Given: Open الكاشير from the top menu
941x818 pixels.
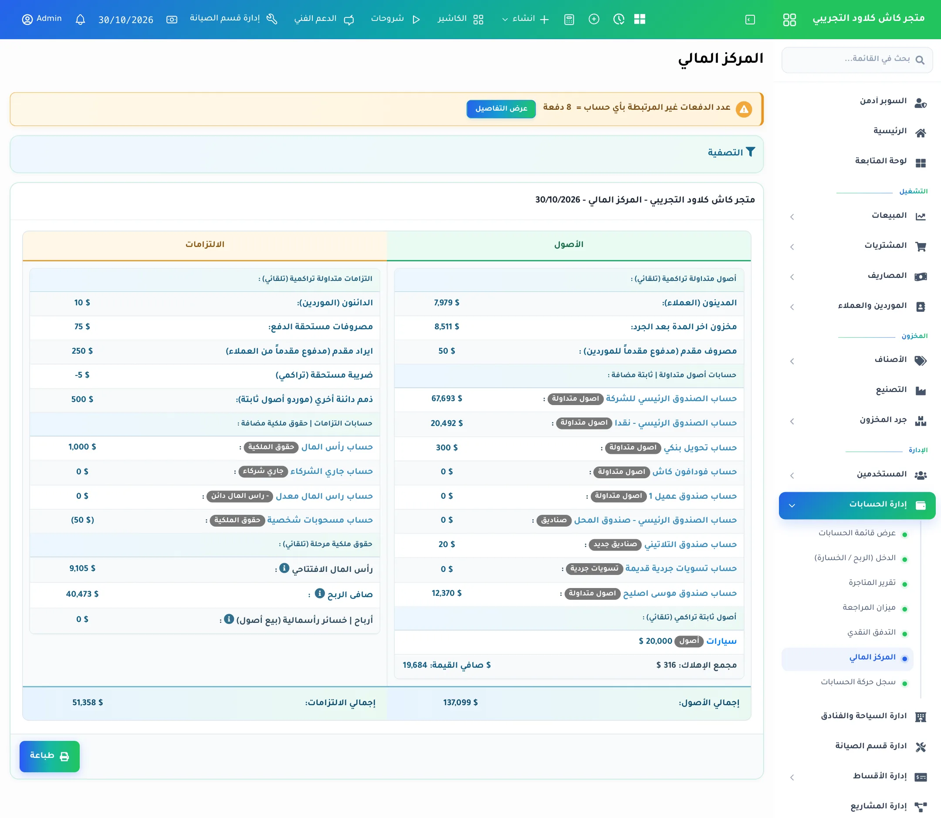Looking at the screenshot, I should point(460,19).
